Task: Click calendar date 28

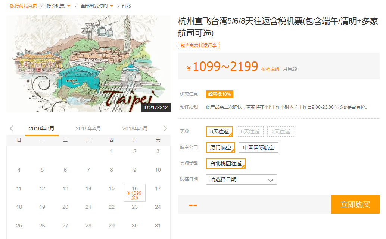Action: coord(88,226)
